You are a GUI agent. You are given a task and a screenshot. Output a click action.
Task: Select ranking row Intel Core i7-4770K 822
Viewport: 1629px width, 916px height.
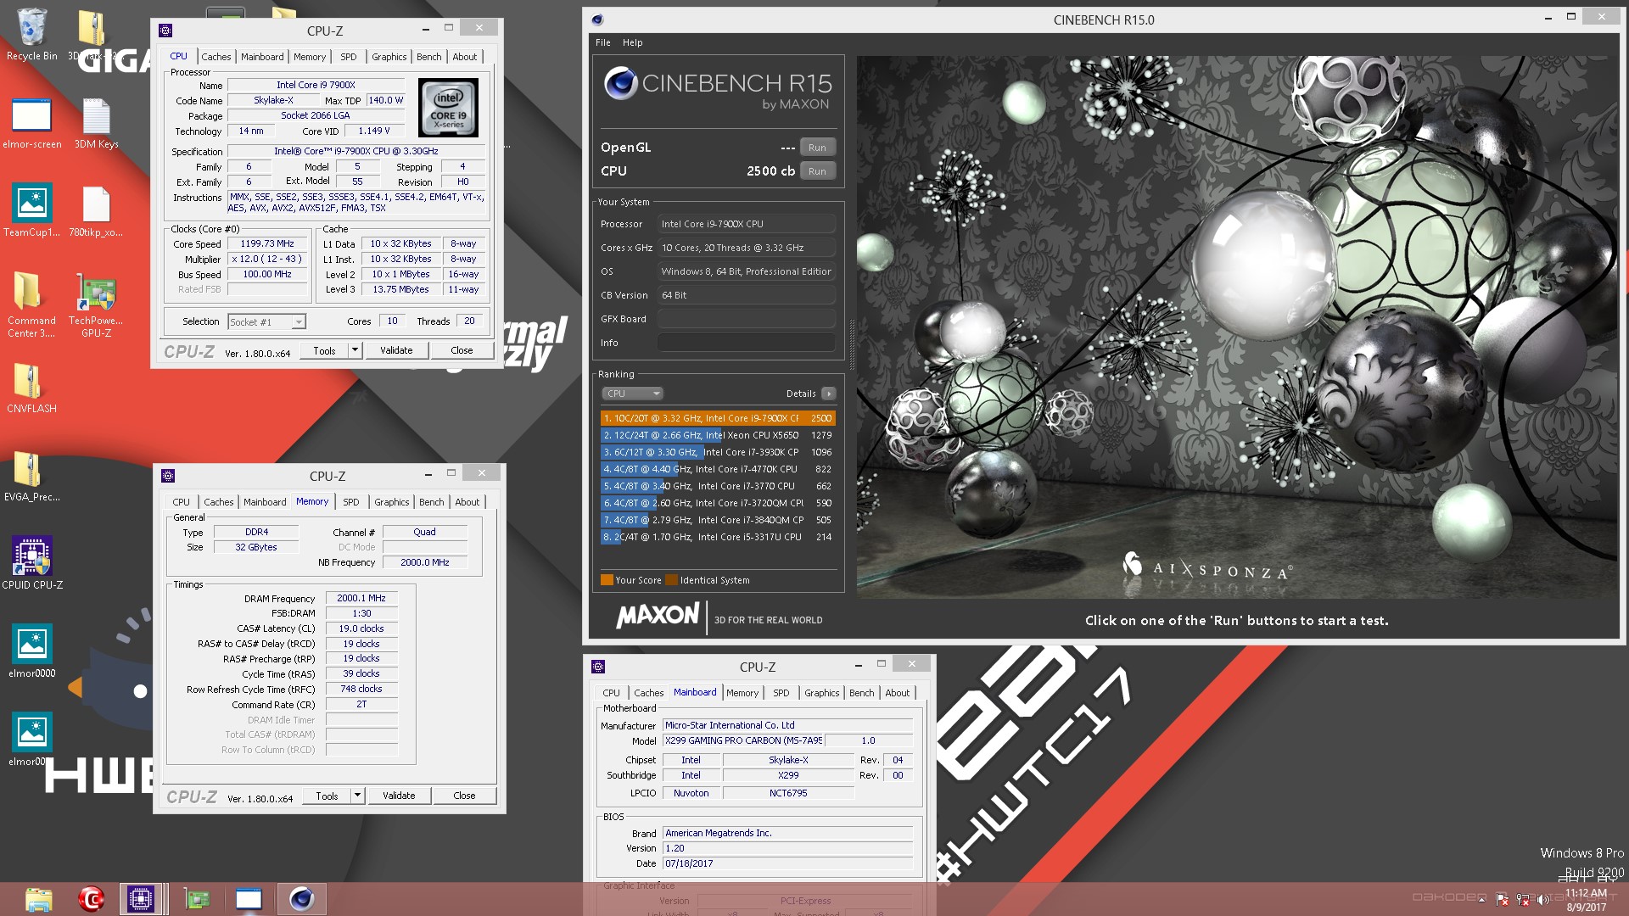[x=718, y=469]
